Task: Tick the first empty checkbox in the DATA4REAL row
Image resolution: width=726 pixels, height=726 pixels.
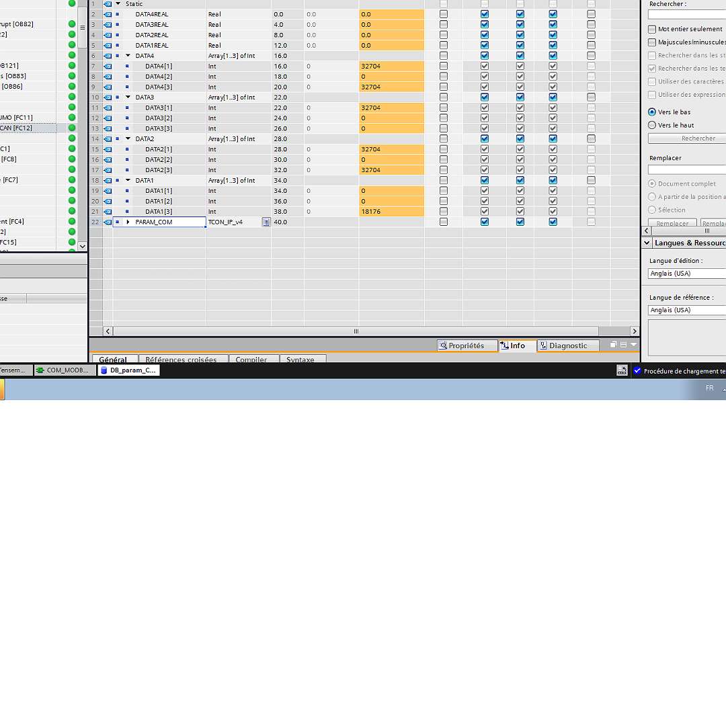Action: point(444,14)
